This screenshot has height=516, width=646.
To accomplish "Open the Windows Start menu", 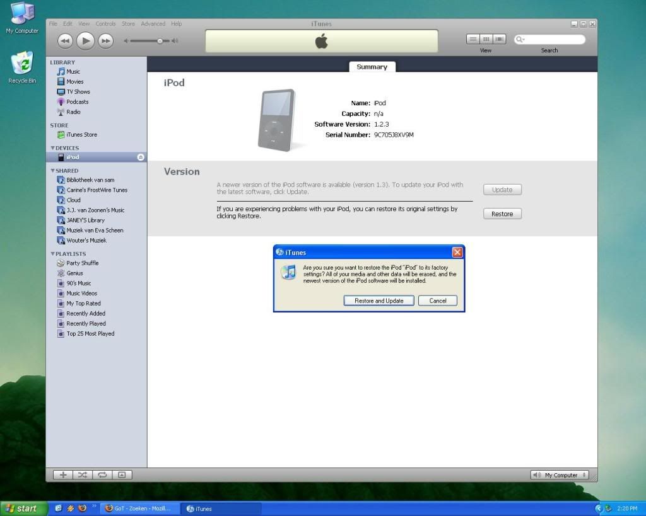I will coord(23,508).
